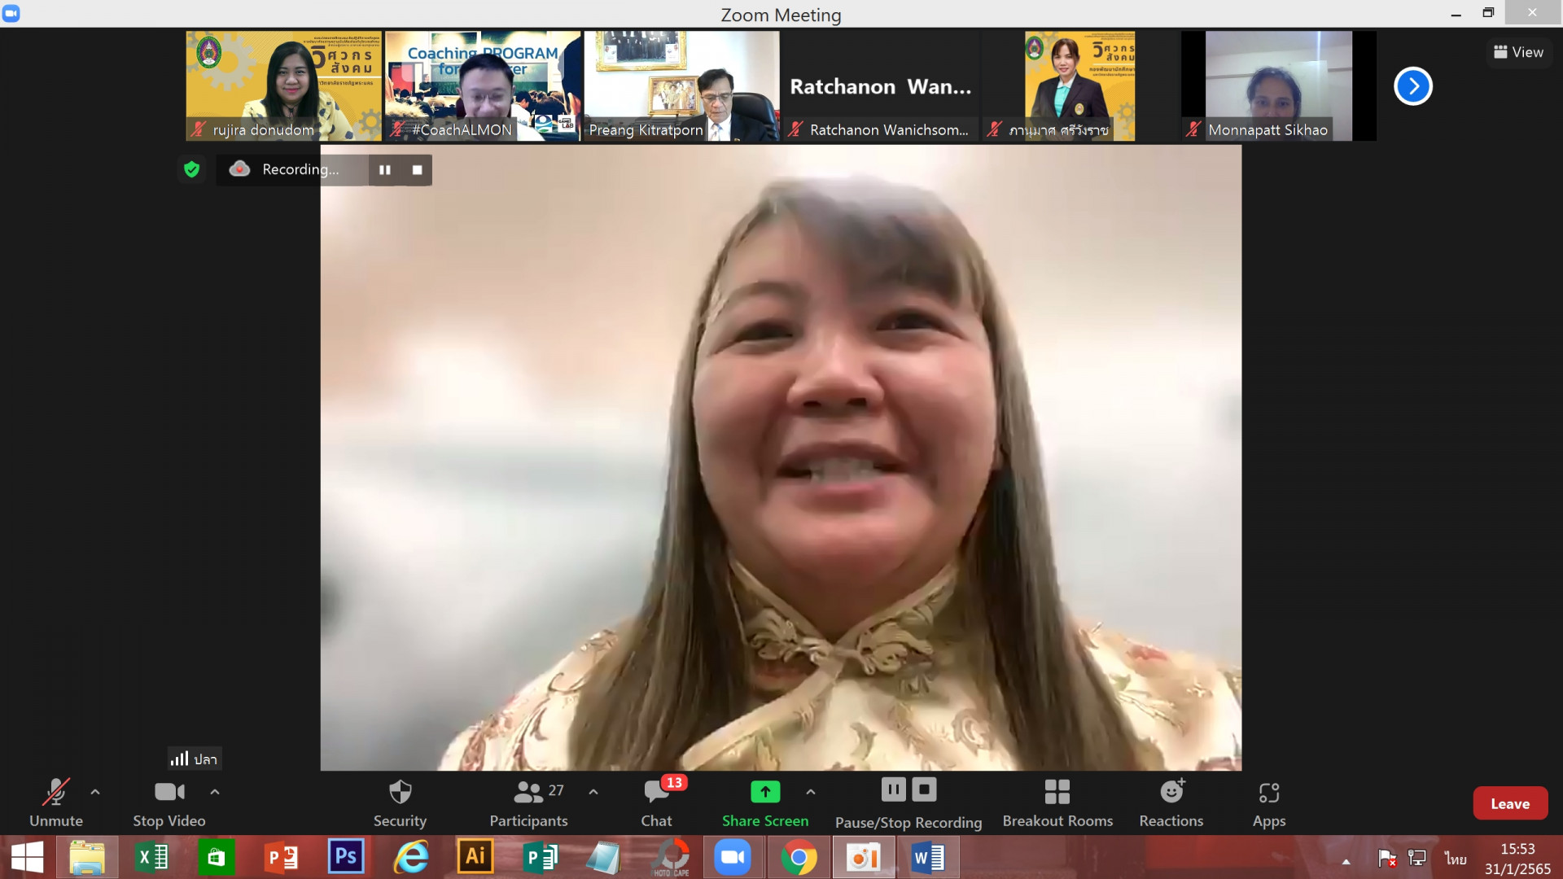Click the Zoom logo in title bar
The image size is (1563, 879).
click(x=11, y=13)
